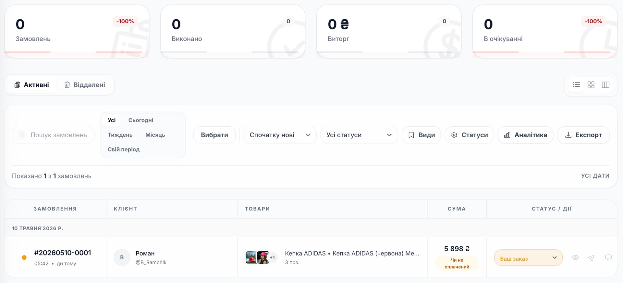Click the paper plane send icon
623x283 pixels.
click(x=591, y=258)
